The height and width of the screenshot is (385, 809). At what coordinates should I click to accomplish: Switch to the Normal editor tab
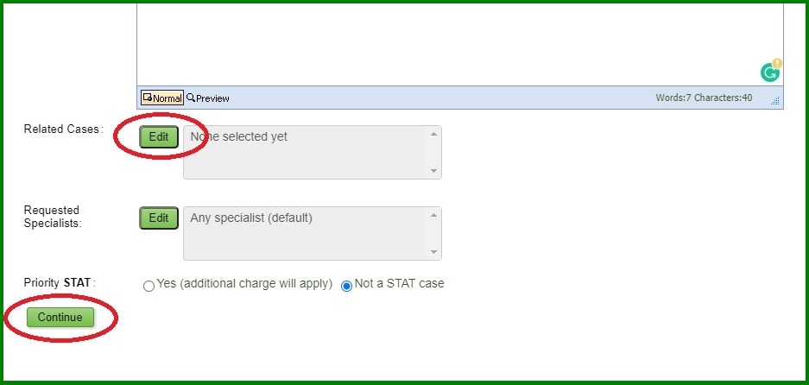[162, 98]
